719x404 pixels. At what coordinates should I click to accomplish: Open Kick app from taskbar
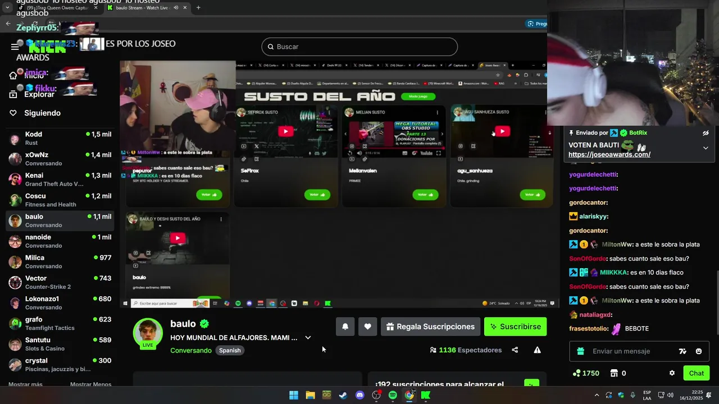tap(426, 395)
